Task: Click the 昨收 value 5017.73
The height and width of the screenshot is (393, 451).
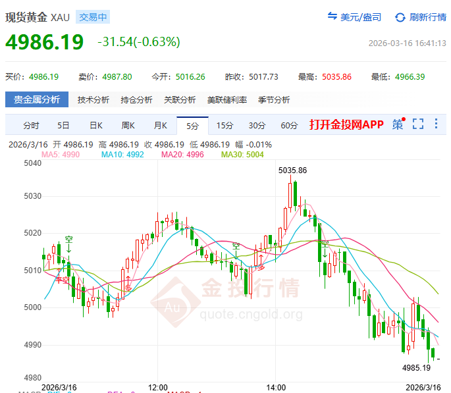Action: pyautogui.click(x=263, y=77)
